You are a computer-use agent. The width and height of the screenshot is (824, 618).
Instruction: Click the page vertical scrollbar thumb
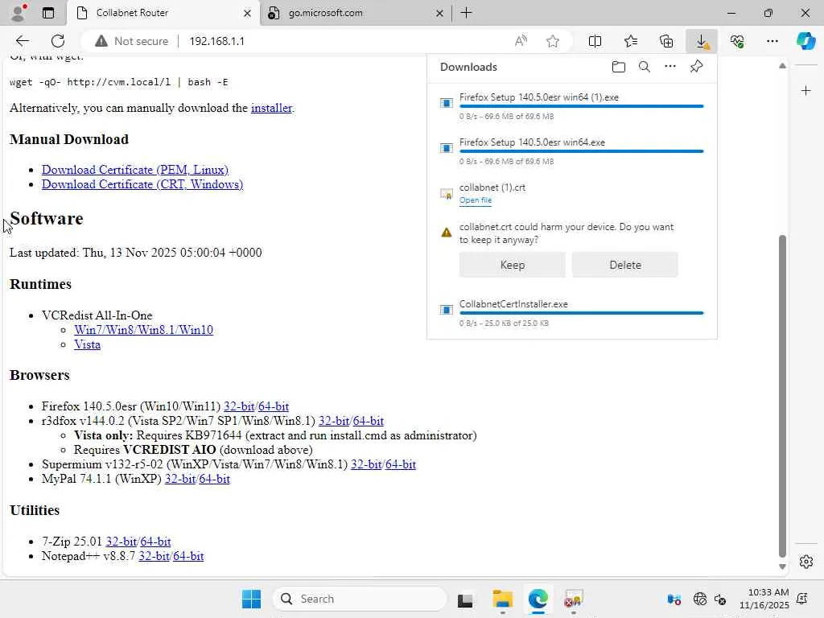click(782, 396)
